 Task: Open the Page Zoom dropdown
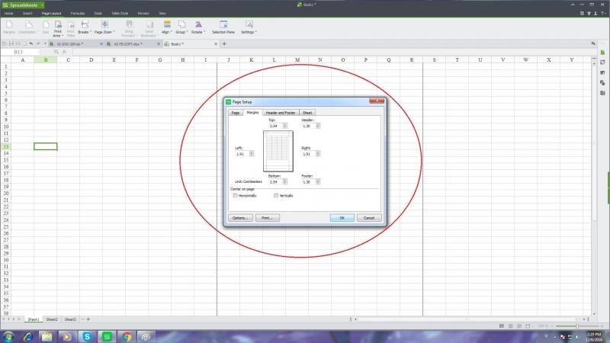tap(104, 32)
